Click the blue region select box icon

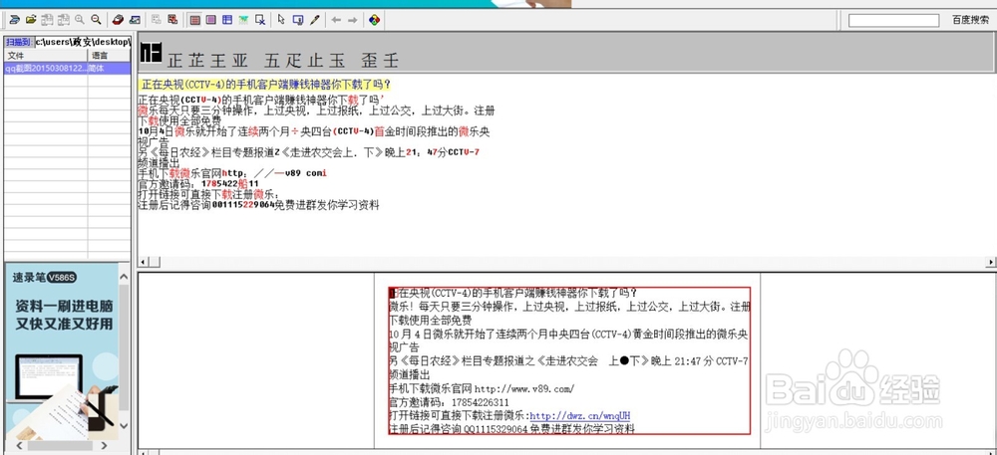pos(297,20)
